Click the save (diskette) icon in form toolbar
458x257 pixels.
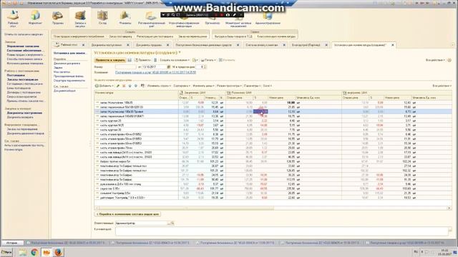[x=130, y=60]
